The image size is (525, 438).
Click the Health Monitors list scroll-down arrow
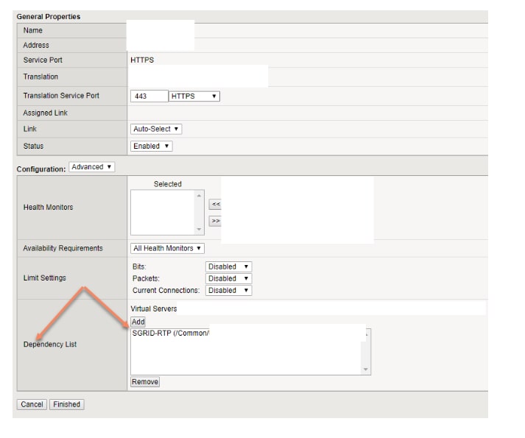pyautogui.click(x=199, y=229)
